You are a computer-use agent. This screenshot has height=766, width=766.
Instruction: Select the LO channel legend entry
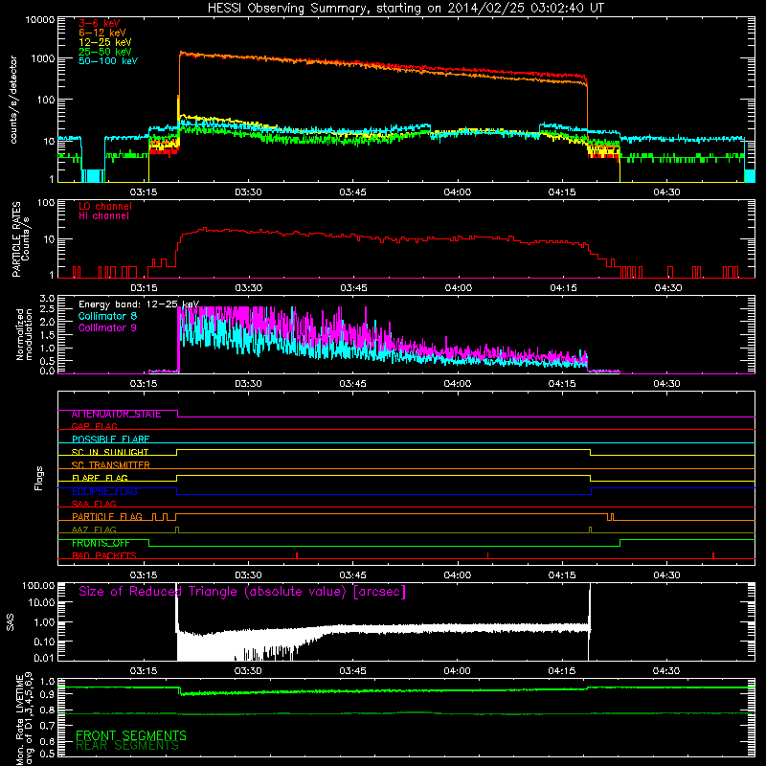105,206
